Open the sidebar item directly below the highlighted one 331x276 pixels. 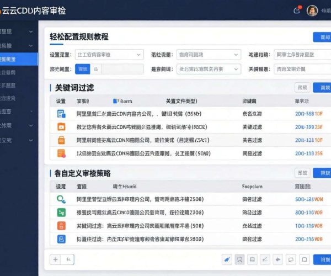[8, 72]
